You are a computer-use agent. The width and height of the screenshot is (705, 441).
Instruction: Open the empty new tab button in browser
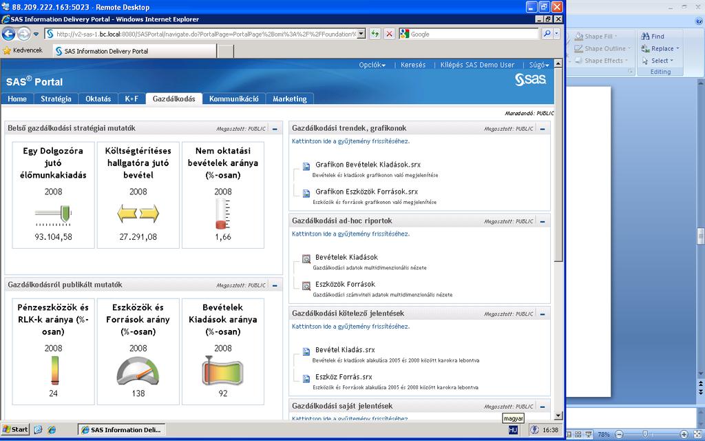pyautogui.click(x=225, y=51)
